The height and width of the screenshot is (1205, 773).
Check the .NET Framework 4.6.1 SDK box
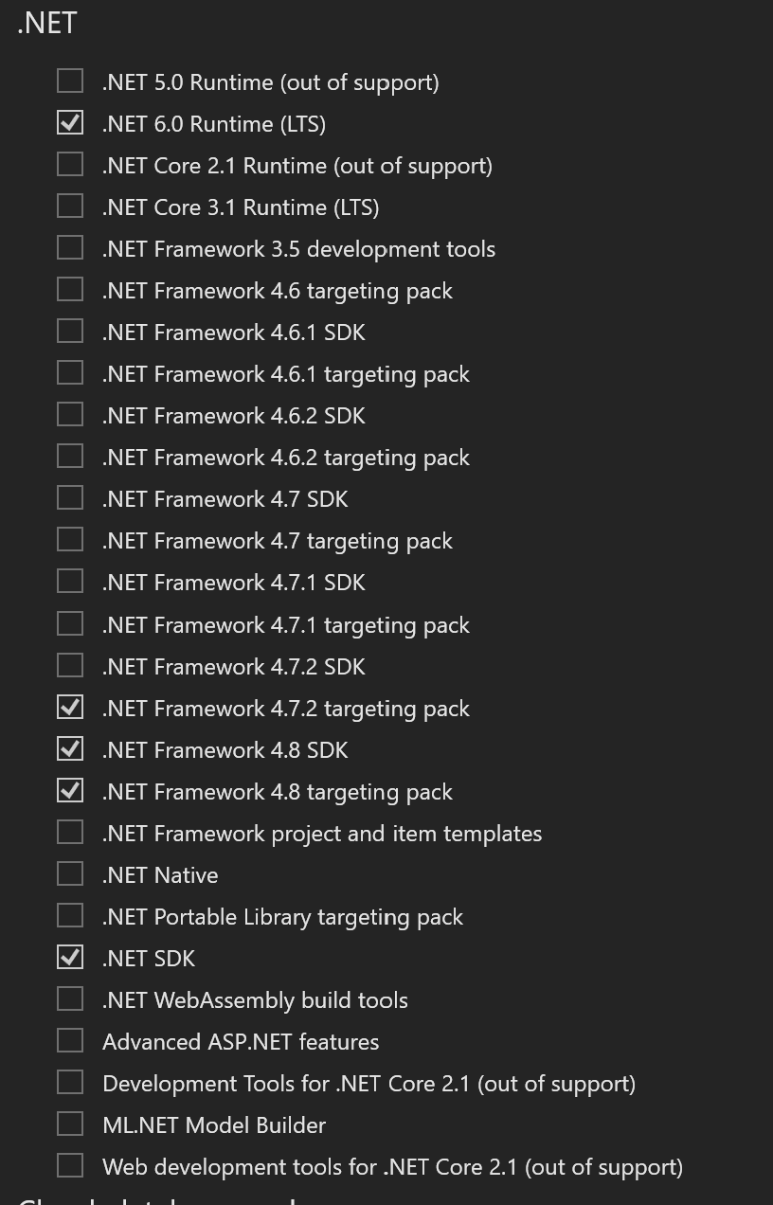(70, 332)
